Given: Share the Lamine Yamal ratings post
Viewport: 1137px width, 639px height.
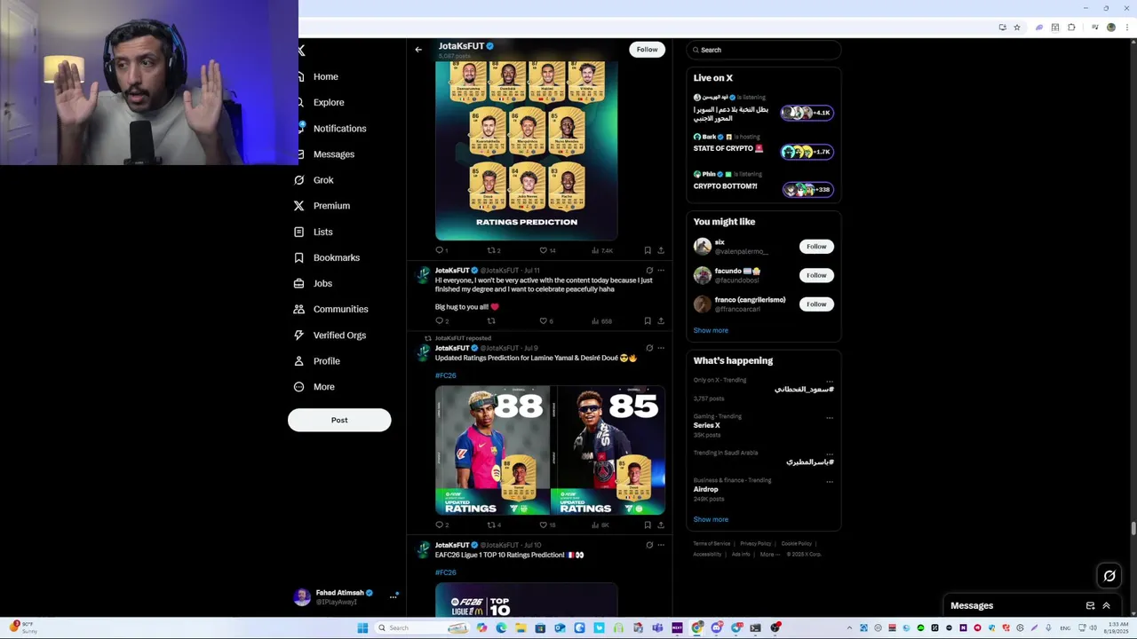Looking at the screenshot, I should coord(660,525).
